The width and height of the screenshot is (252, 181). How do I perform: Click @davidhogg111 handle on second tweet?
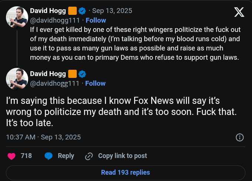click(54, 83)
